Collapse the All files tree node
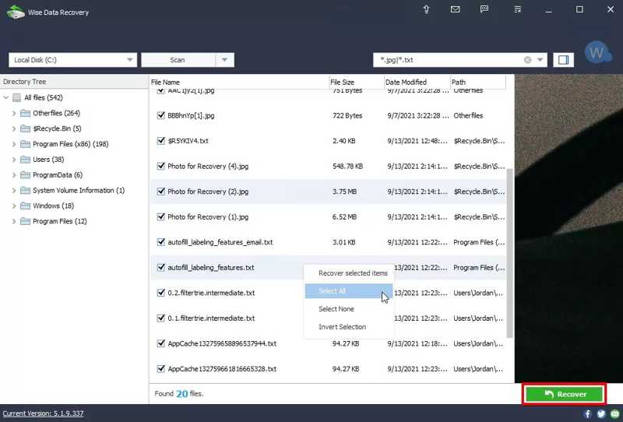 (6, 98)
